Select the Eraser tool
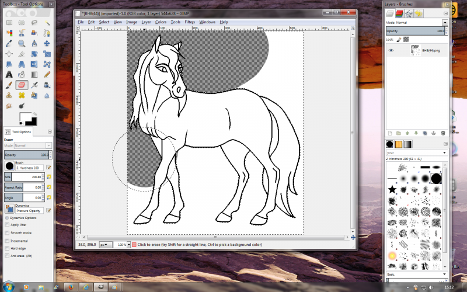Viewport: 467px width, 292px height. (22, 85)
